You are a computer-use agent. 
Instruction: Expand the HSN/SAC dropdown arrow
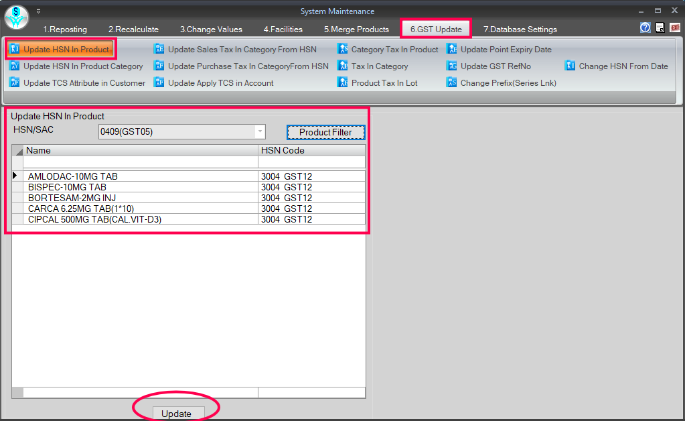coord(260,131)
